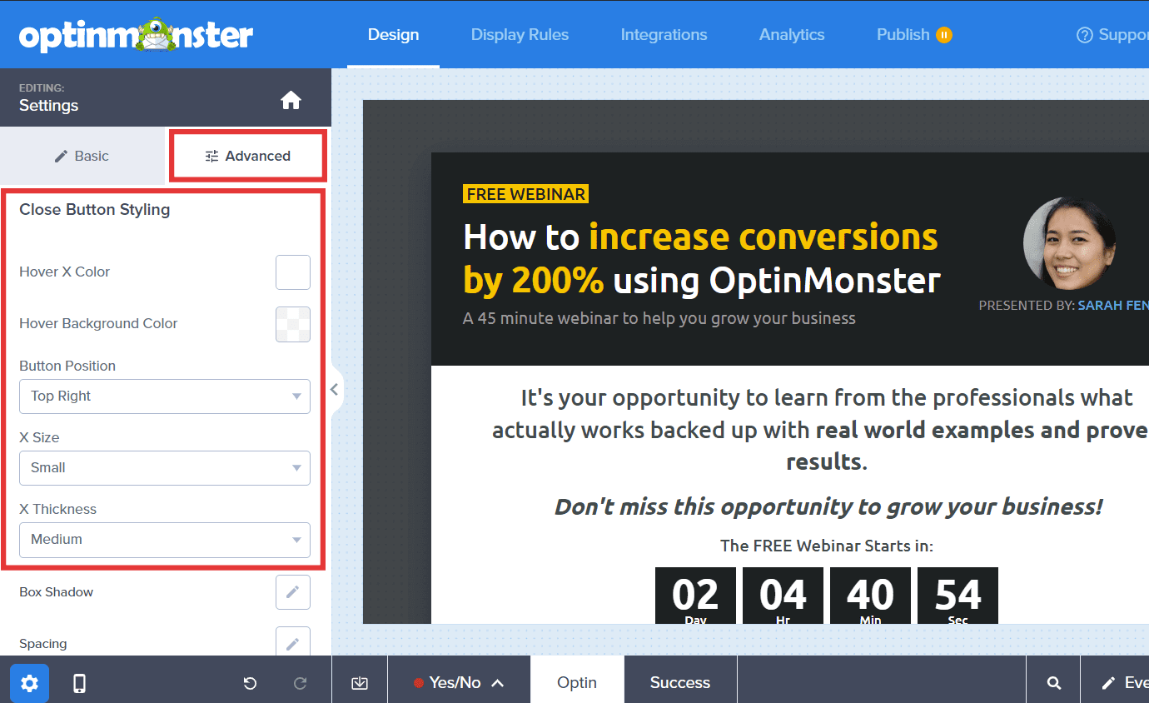
Task: Open the search zoom icon
Action: click(1052, 682)
